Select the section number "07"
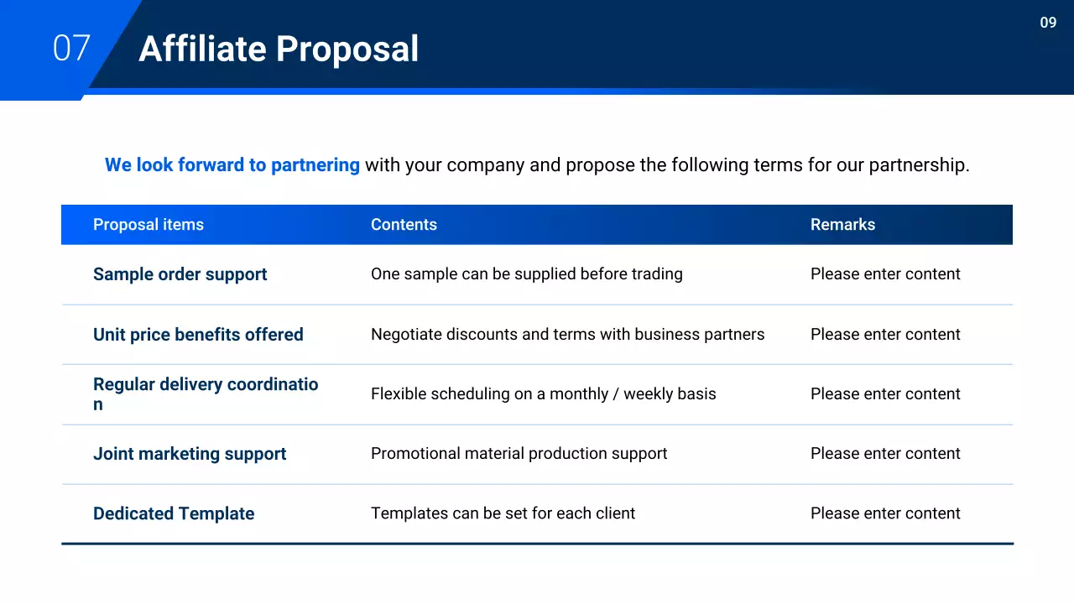Screen dimensions: 1074x604 (x=71, y=49)
